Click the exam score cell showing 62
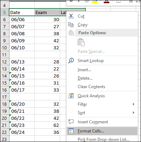Screen dimensions: 141x142 tap(47, 125)
